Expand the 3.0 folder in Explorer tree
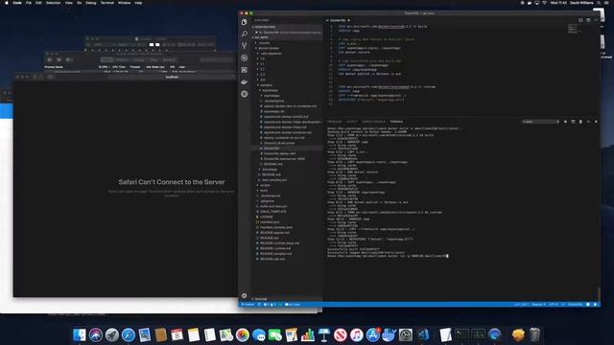 [262, 80]
